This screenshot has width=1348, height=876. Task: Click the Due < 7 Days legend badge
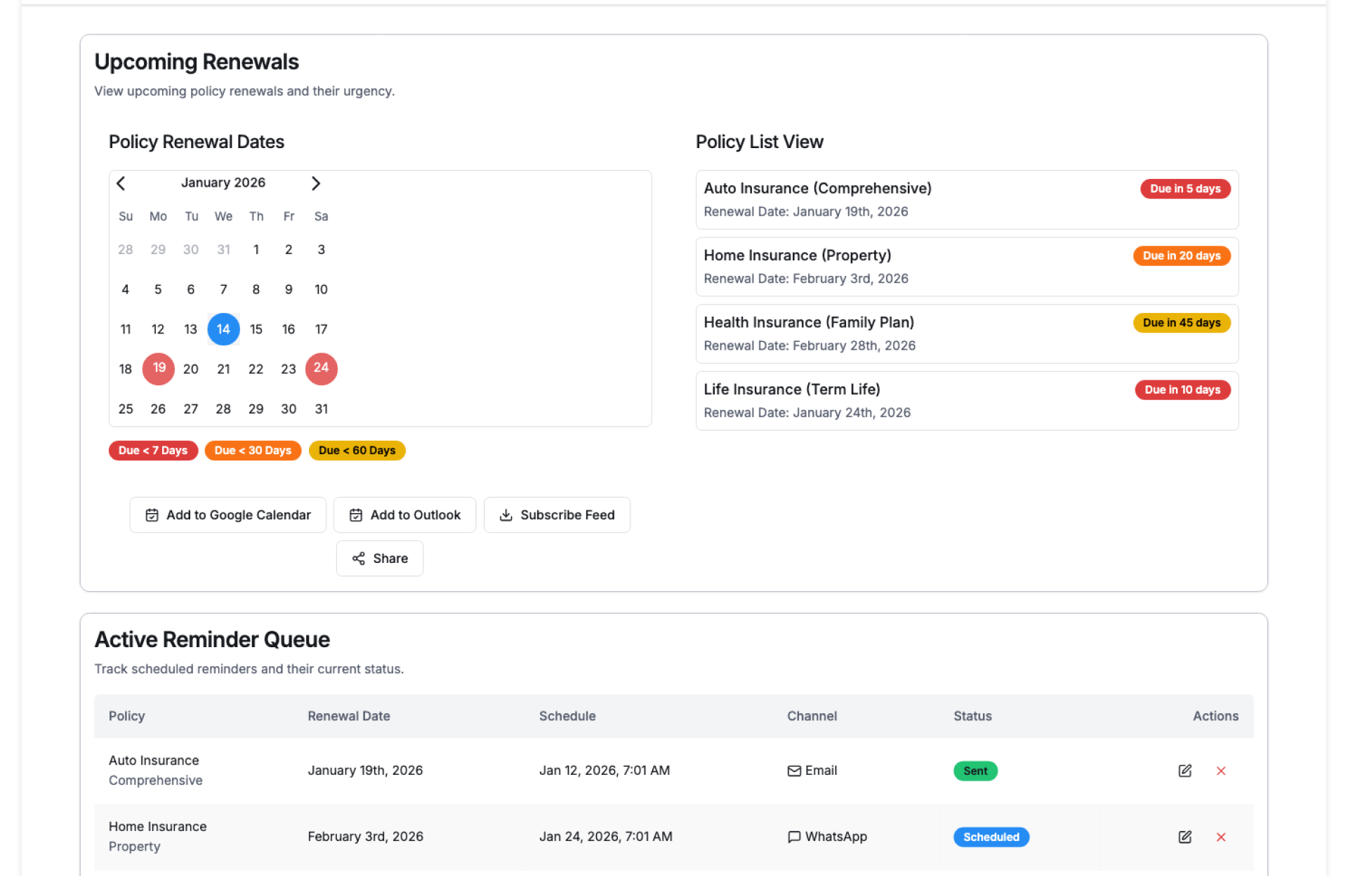[153, 451]
